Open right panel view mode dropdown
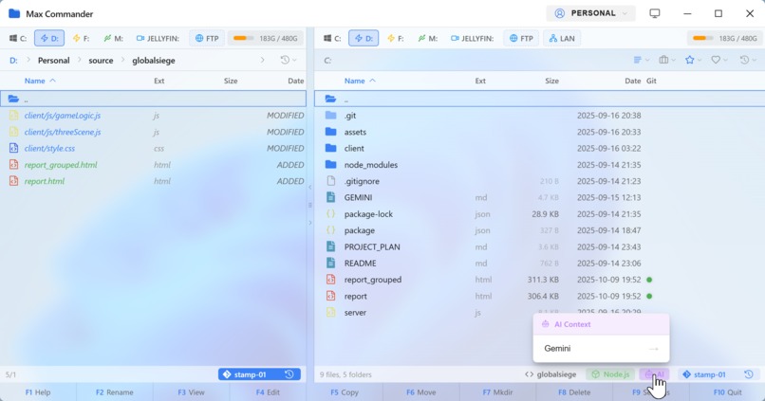Image resolution: width=765 pixels, height=401 pixels. [x=641, y=60]
